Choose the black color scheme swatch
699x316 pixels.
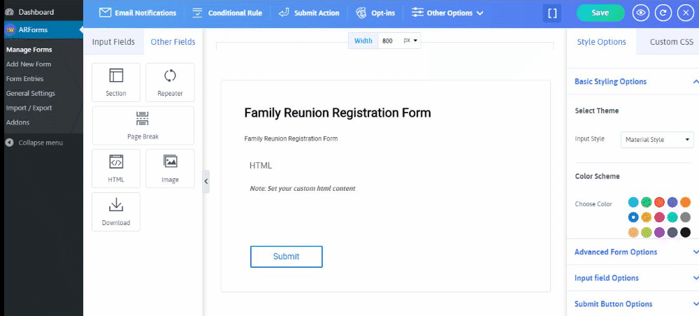(x=685, y=232)
